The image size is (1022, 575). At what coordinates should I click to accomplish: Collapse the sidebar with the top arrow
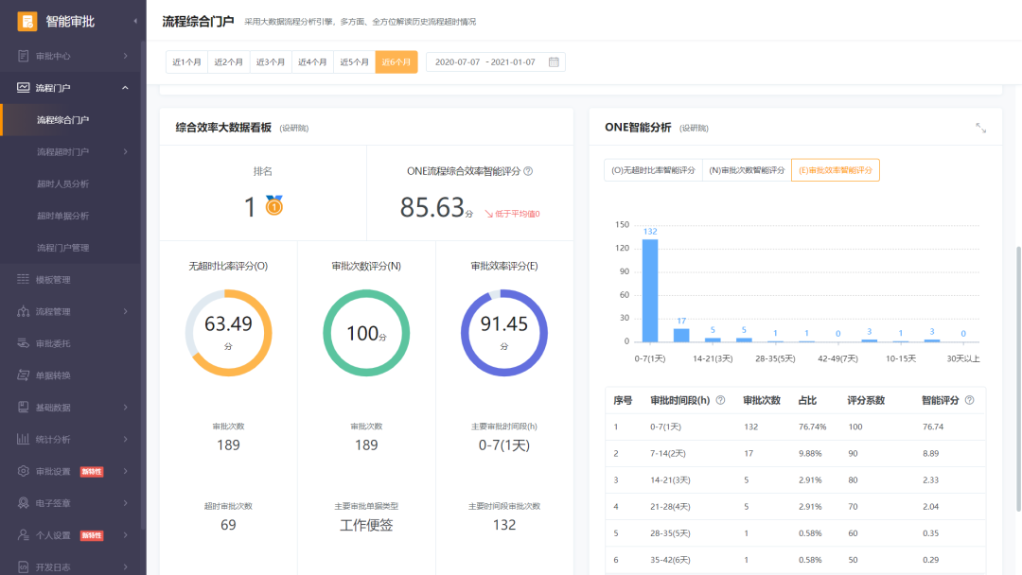click(x=135, y=22)
